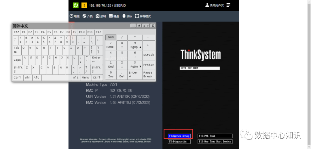The width and height of the screenshot is (311, 149).
Task: Click numpad asterisk key
Action: [x=135, y=37]
